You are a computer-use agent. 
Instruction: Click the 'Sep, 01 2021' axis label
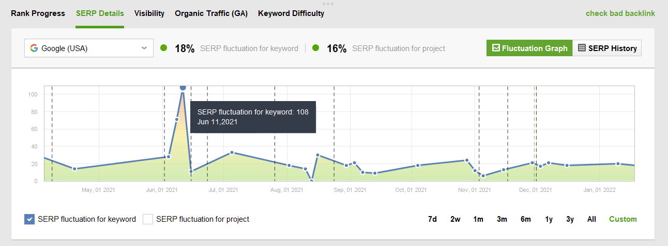point(350,190)
